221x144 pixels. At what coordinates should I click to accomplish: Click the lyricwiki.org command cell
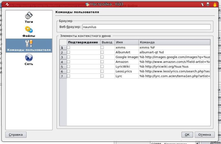(174, 66)
